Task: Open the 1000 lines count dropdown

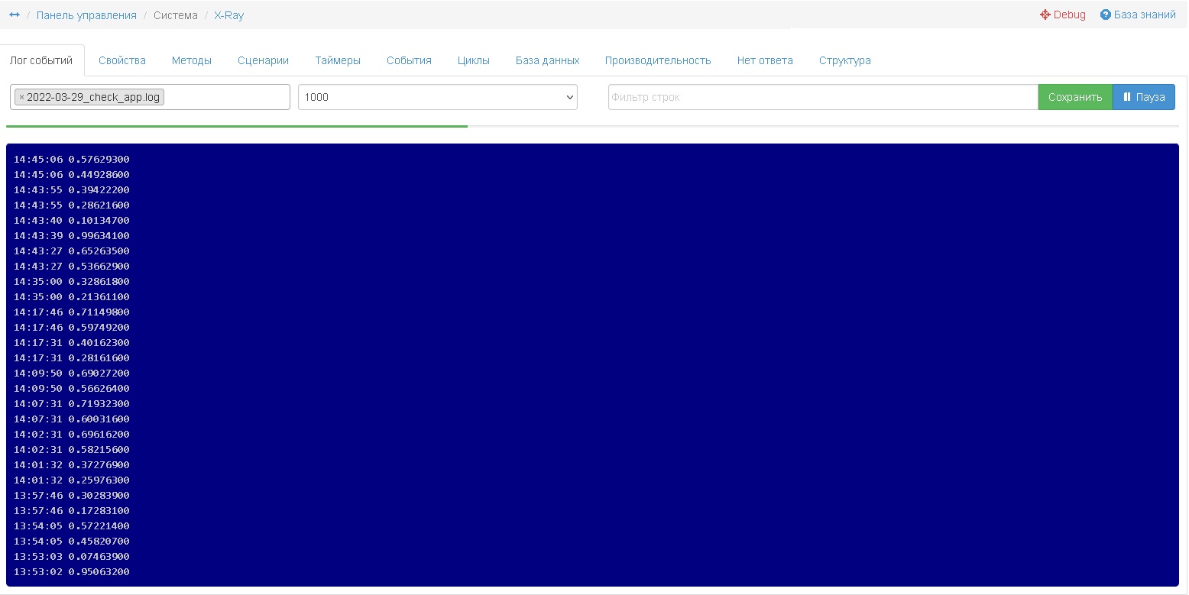Action: click(x=438, y=97)
